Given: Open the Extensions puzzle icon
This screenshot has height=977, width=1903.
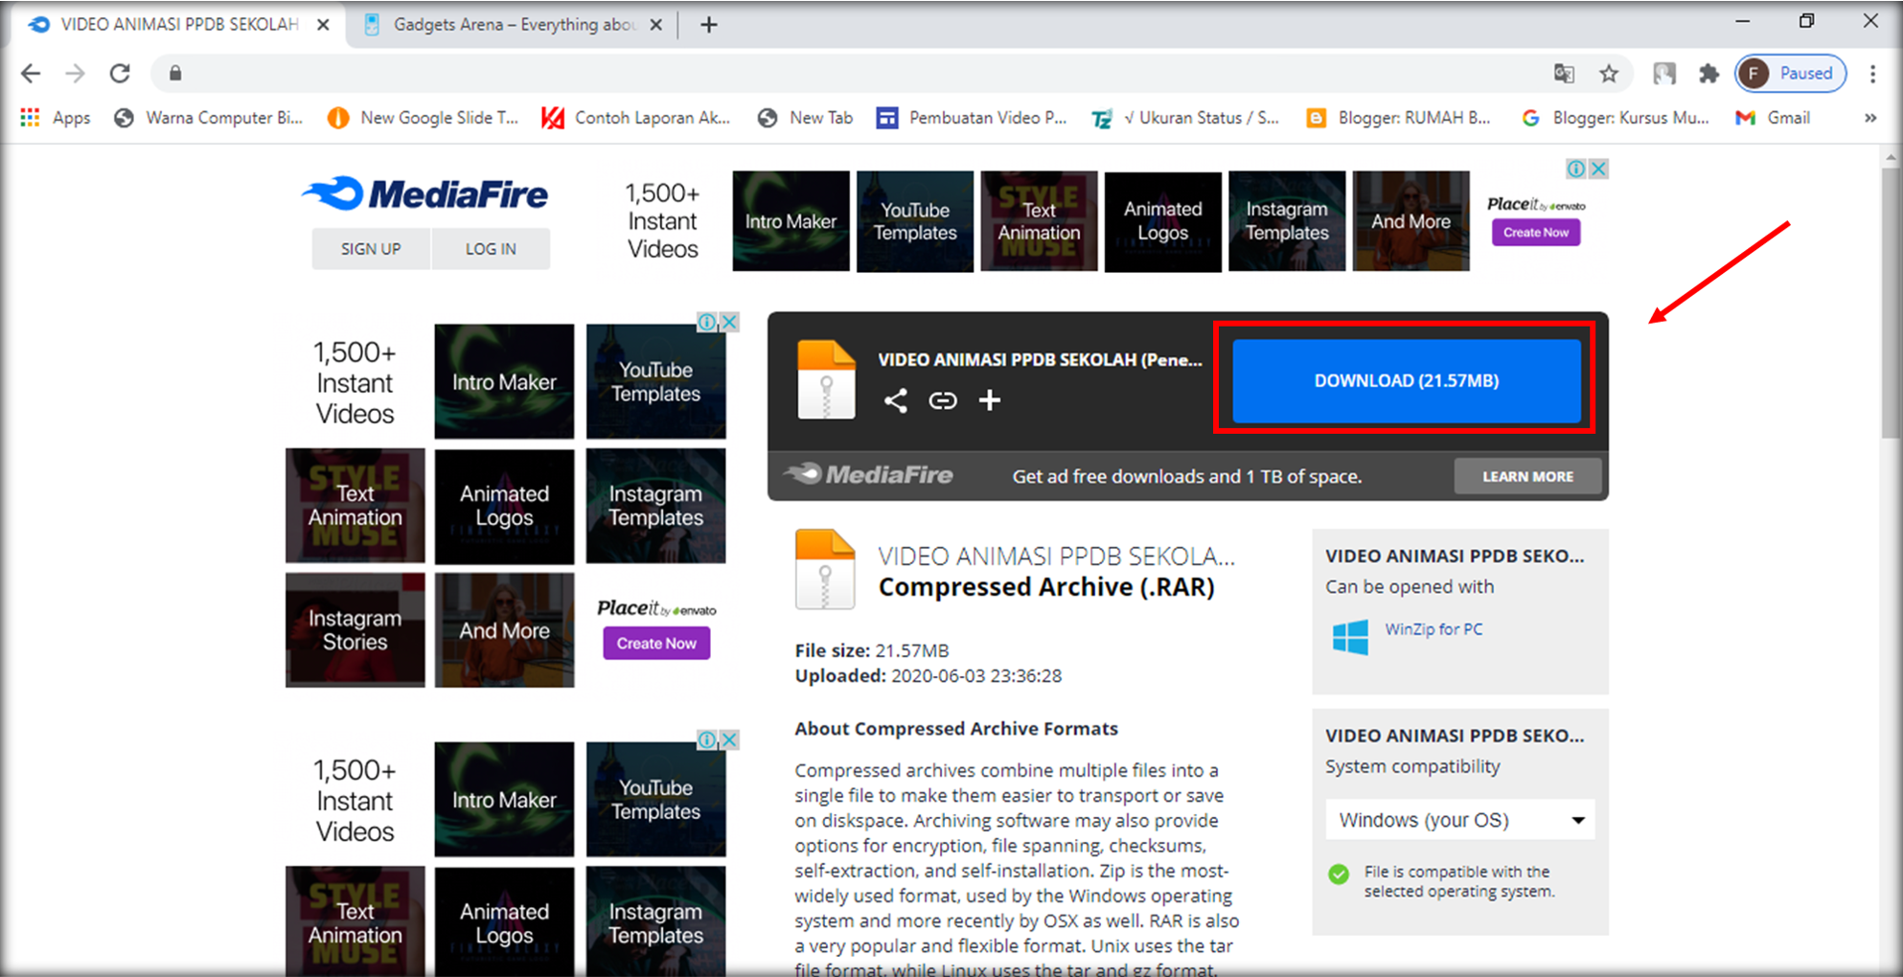Looking at the screenshot, I should pos(1708,74).
